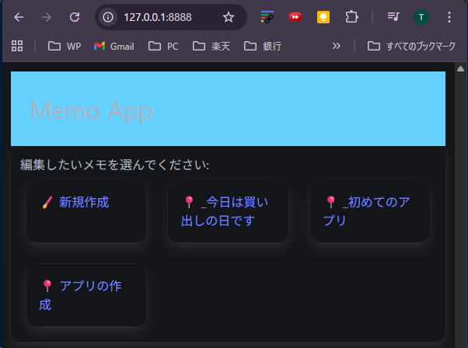Viewport: 468px width, 348px height.
Task: Bookmark this page with the star icon
Action: pyautogui.click(x=228, y=17)
